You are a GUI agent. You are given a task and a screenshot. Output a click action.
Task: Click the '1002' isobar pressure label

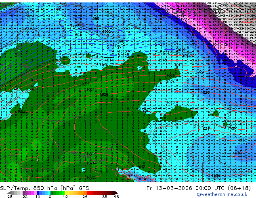[107, 32]
